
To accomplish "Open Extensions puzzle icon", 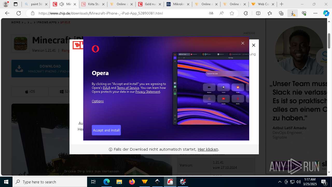I will click(x=246, y=13).
